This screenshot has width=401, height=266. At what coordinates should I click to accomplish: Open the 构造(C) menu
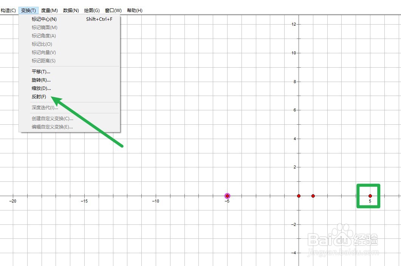(8, 11)
